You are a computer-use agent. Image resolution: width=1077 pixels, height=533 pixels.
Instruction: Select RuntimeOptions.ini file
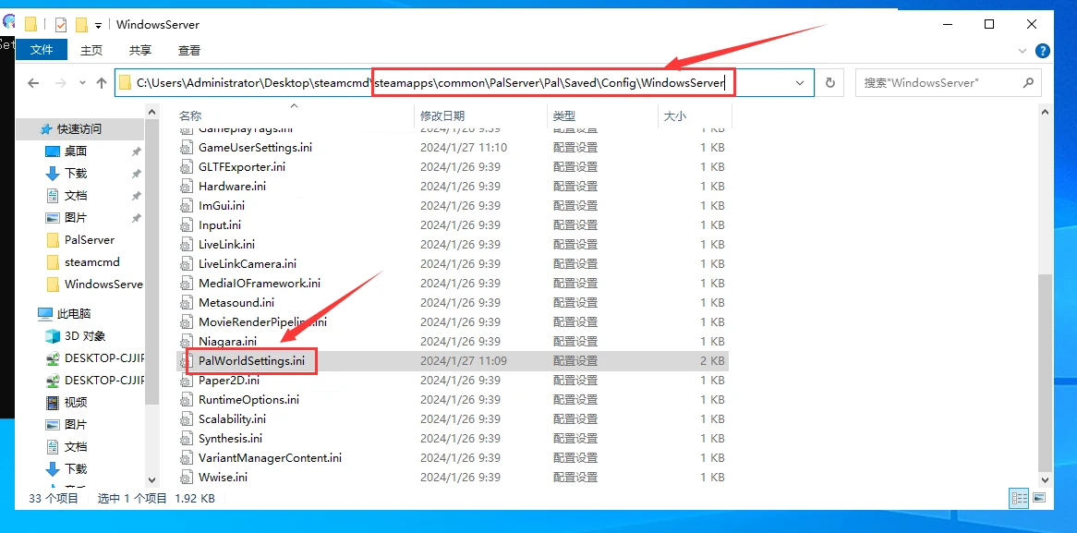click(248, 399)
